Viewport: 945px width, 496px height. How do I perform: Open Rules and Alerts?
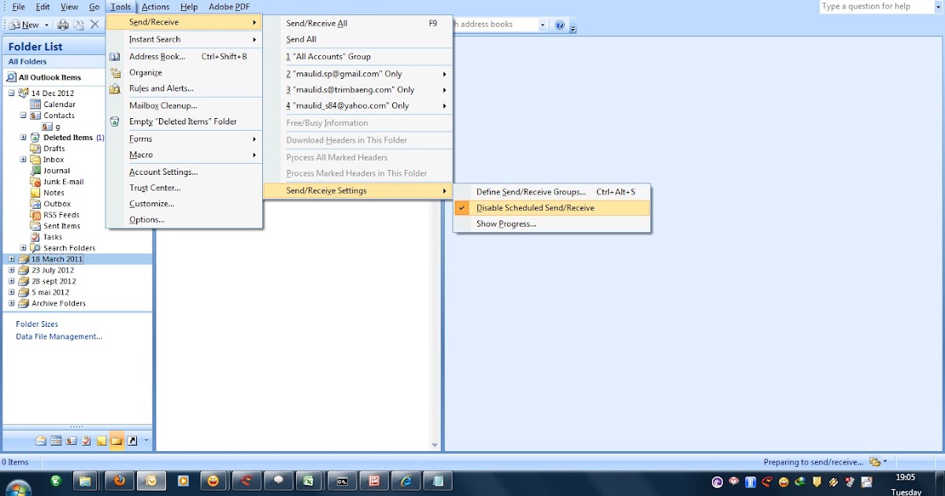coord(184,89)
